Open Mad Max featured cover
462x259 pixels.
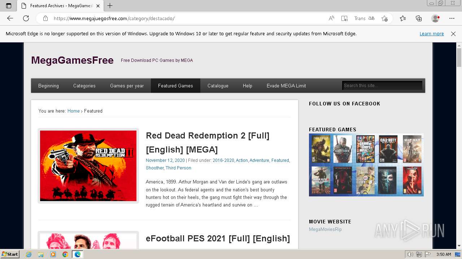pyautogui.click(x=412, y=149)
